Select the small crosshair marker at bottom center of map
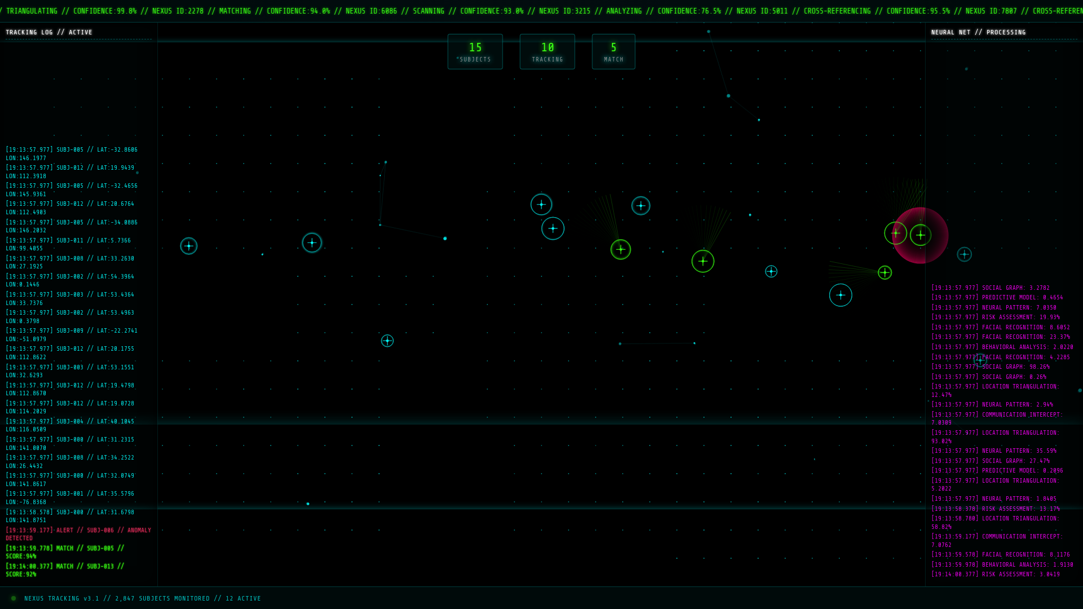1083x609 pixels. click(x=387, y=341)
